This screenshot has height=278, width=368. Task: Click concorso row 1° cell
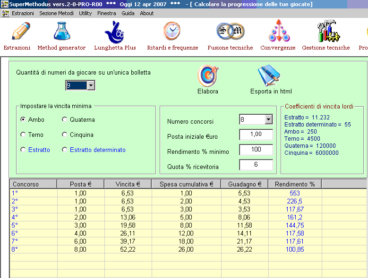[x=34, y=194]
